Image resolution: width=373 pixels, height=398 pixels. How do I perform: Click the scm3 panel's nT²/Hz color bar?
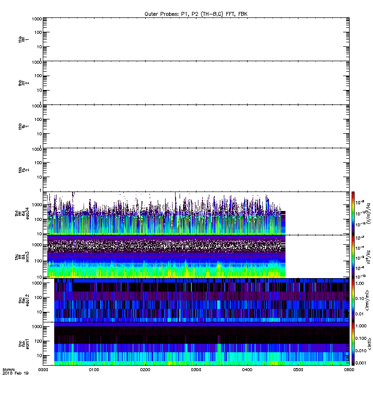(353, 257)
